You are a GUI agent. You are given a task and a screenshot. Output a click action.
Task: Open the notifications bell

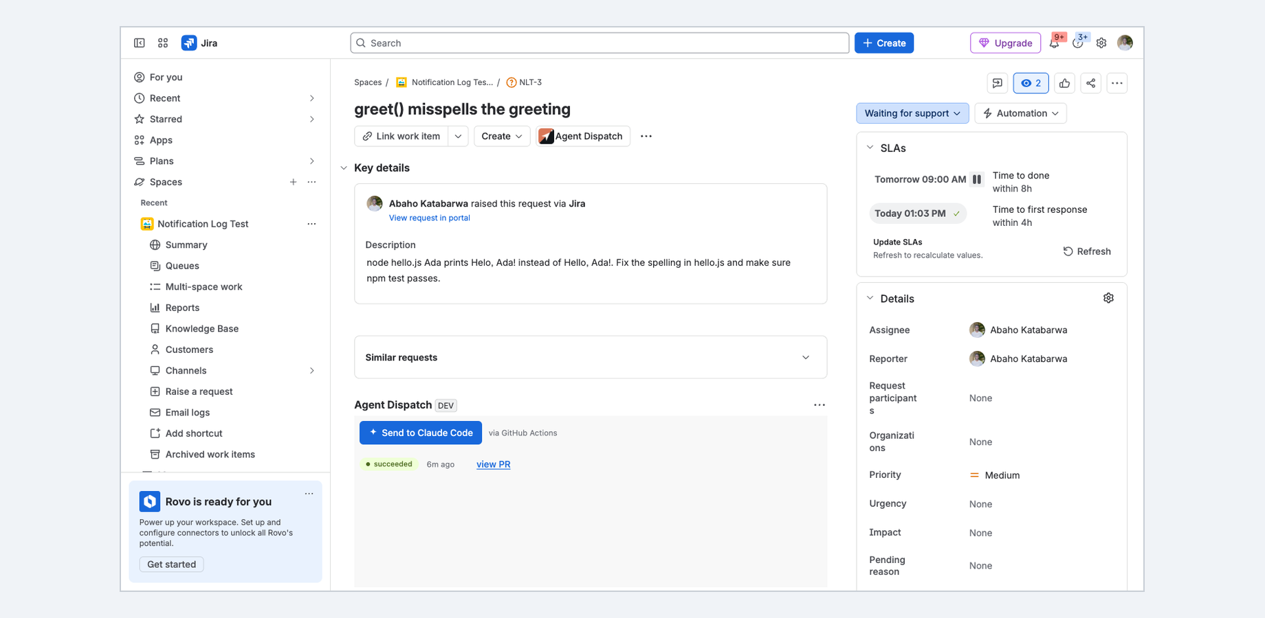[1055, 43]
